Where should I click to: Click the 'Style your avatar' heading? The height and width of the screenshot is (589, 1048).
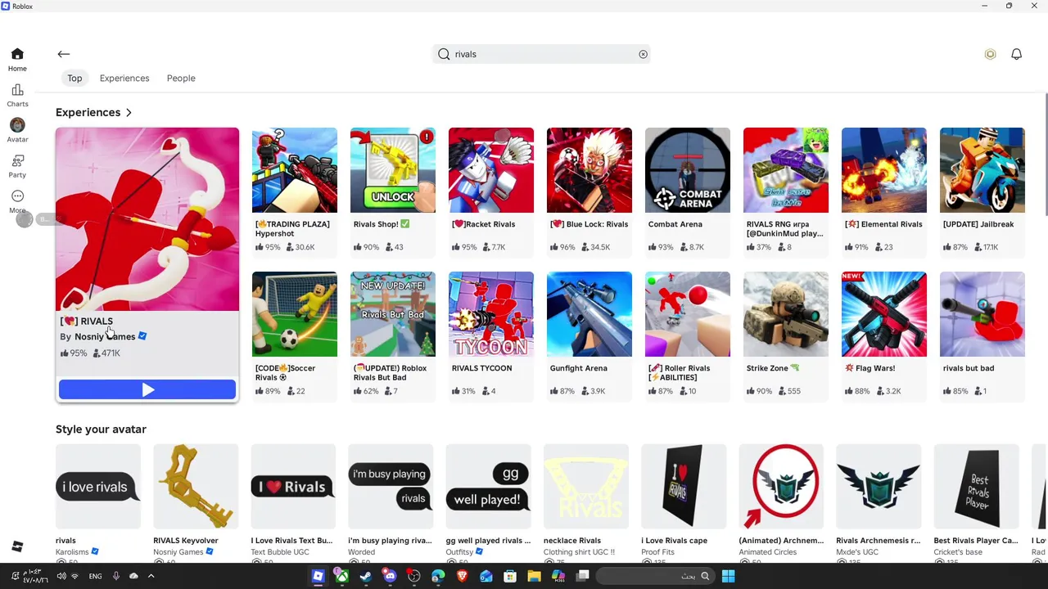point(101,429)
